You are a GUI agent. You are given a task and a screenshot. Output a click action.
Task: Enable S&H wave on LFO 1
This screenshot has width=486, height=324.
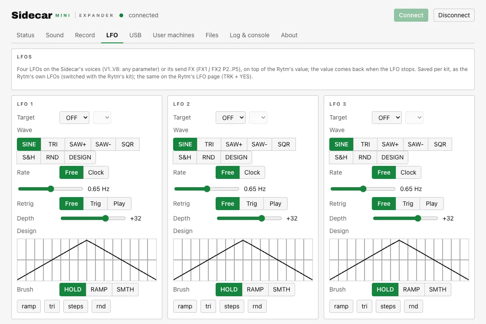(x=29, y=157)
